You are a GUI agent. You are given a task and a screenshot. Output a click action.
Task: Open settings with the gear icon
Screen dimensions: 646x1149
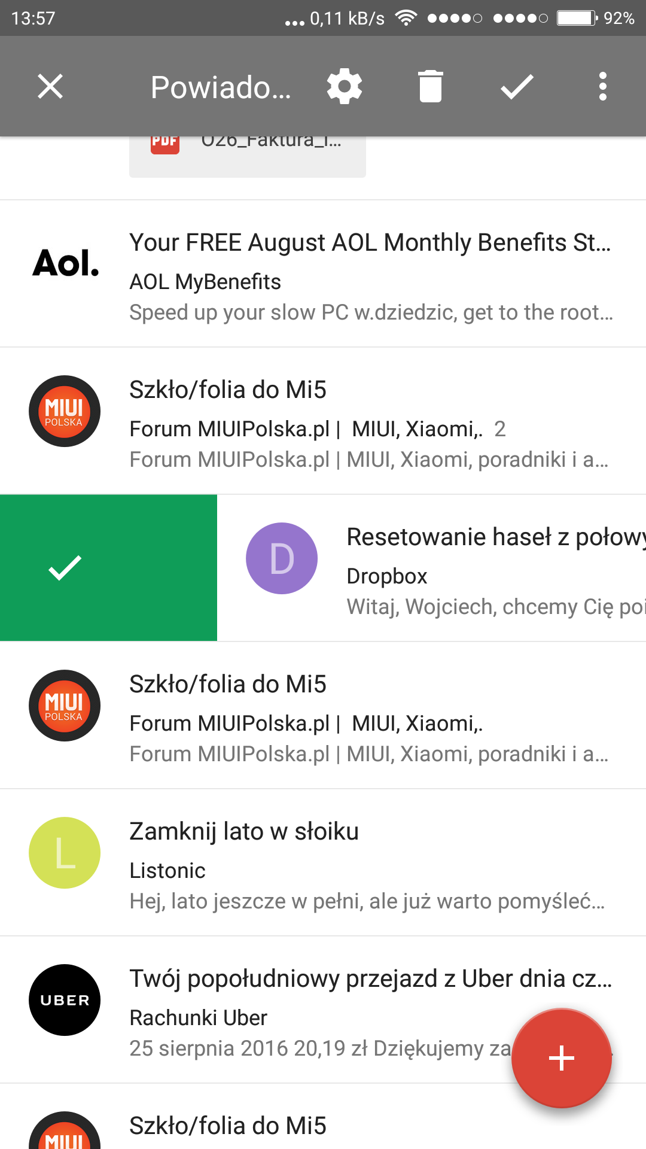tap(345, 87)
